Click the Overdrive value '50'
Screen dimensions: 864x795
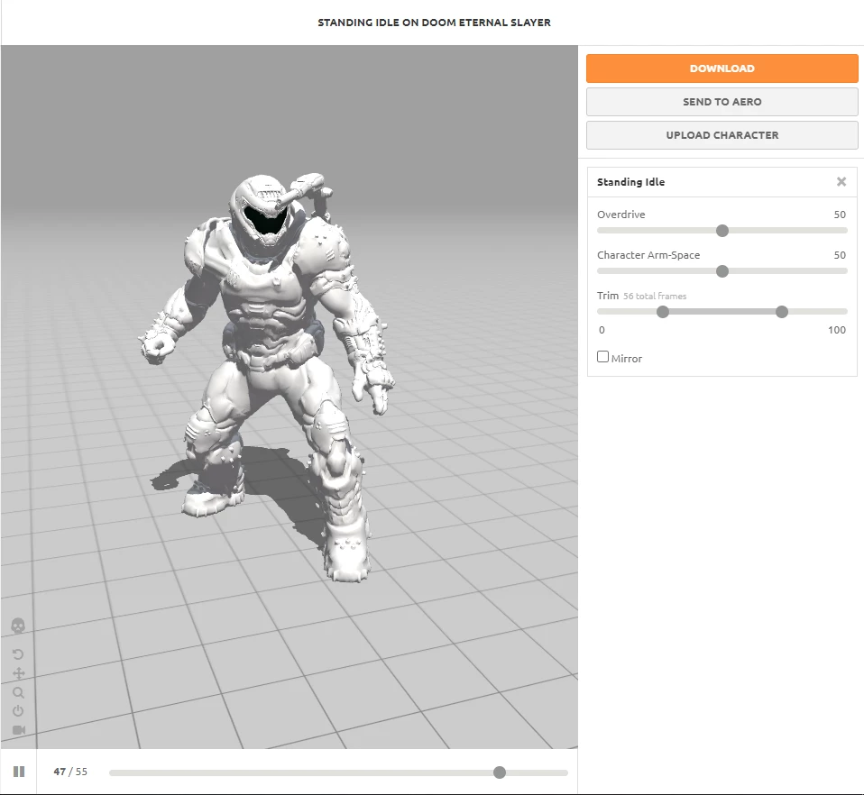click(840, 215)
